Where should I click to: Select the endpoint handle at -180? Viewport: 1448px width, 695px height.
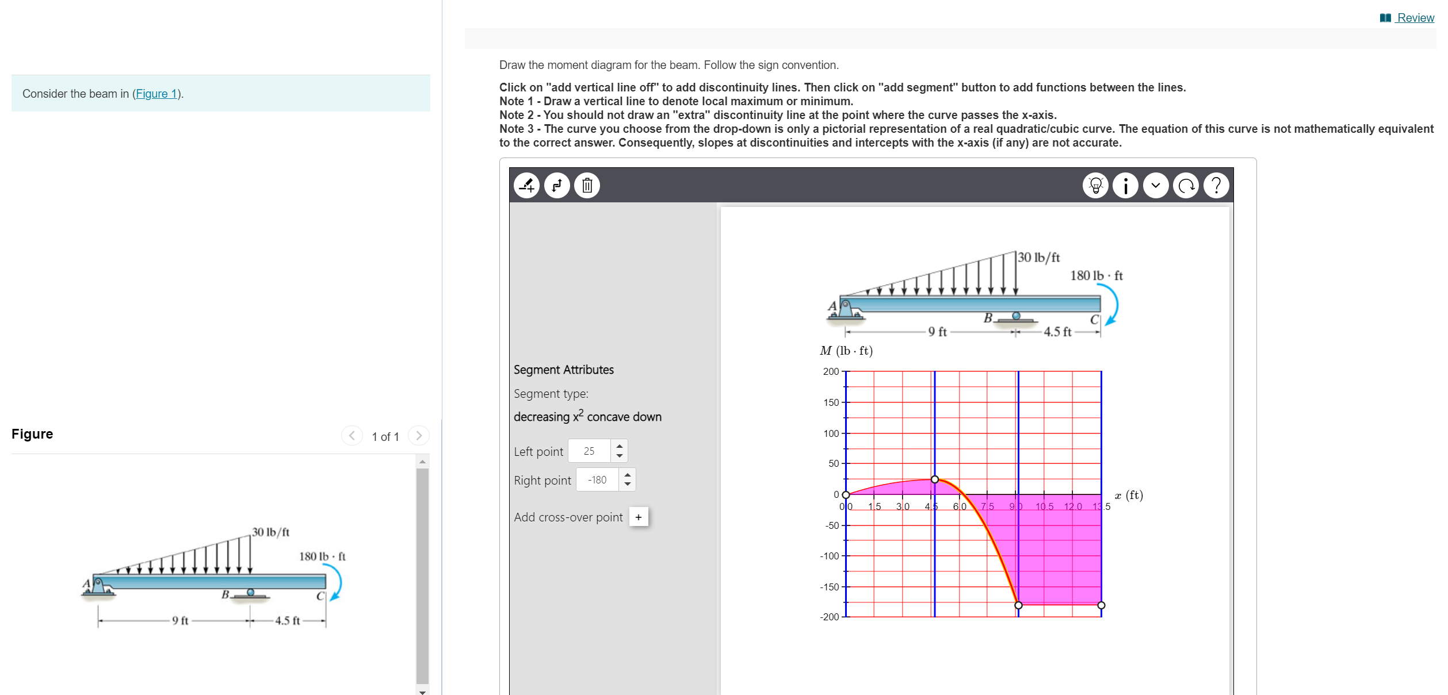pos(1018,605)
